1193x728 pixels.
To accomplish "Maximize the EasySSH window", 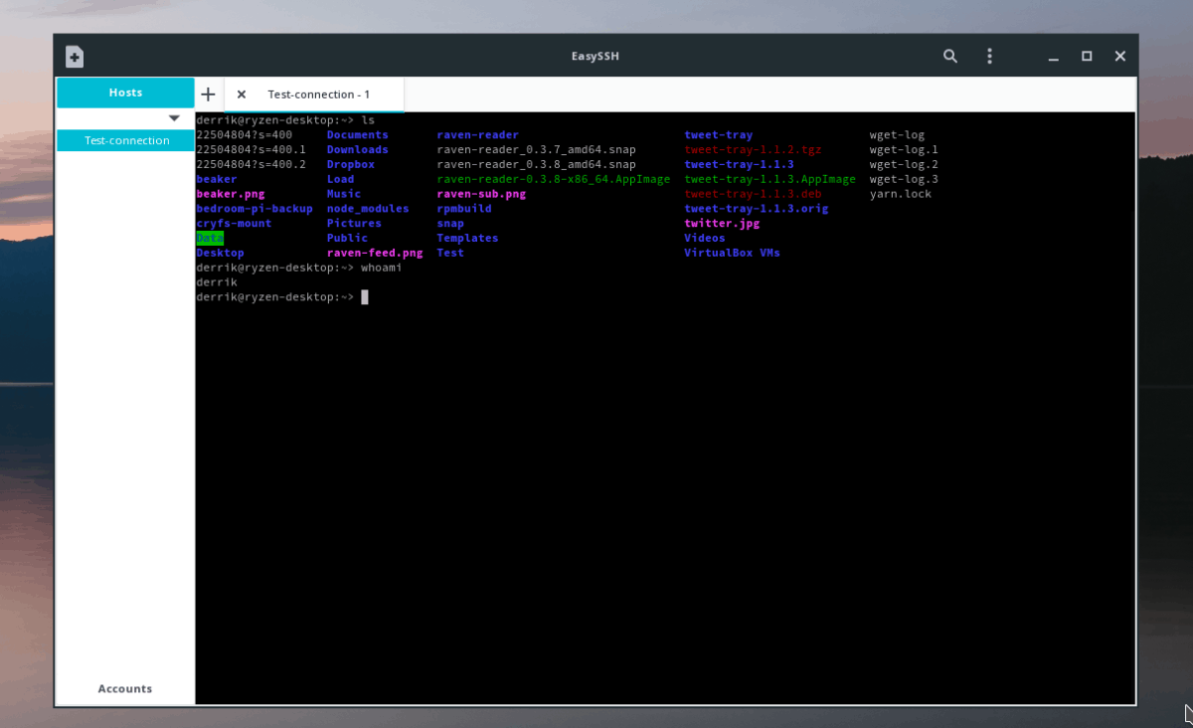I will point(1087,57).
